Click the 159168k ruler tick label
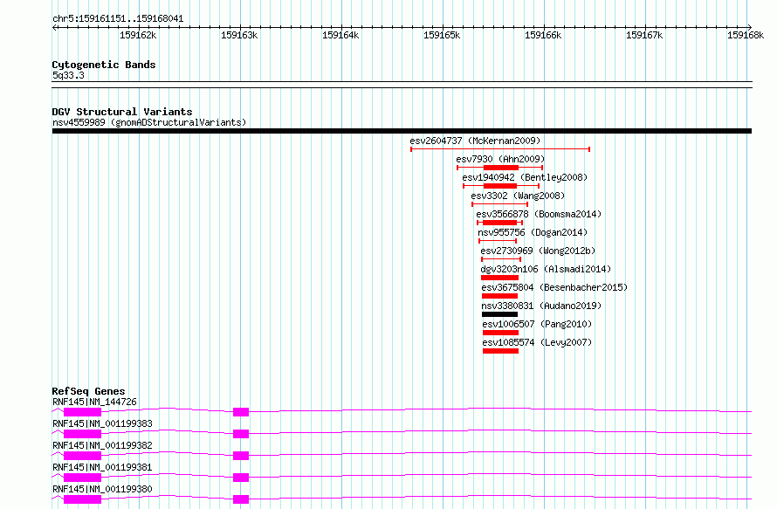 tap(746, 36)
